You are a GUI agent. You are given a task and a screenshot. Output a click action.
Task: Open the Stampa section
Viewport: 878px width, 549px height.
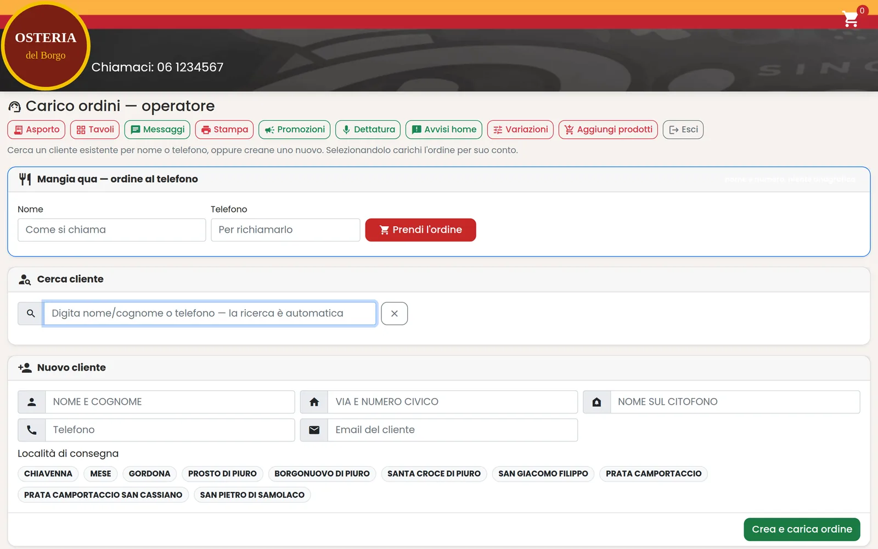coord(224,130)
